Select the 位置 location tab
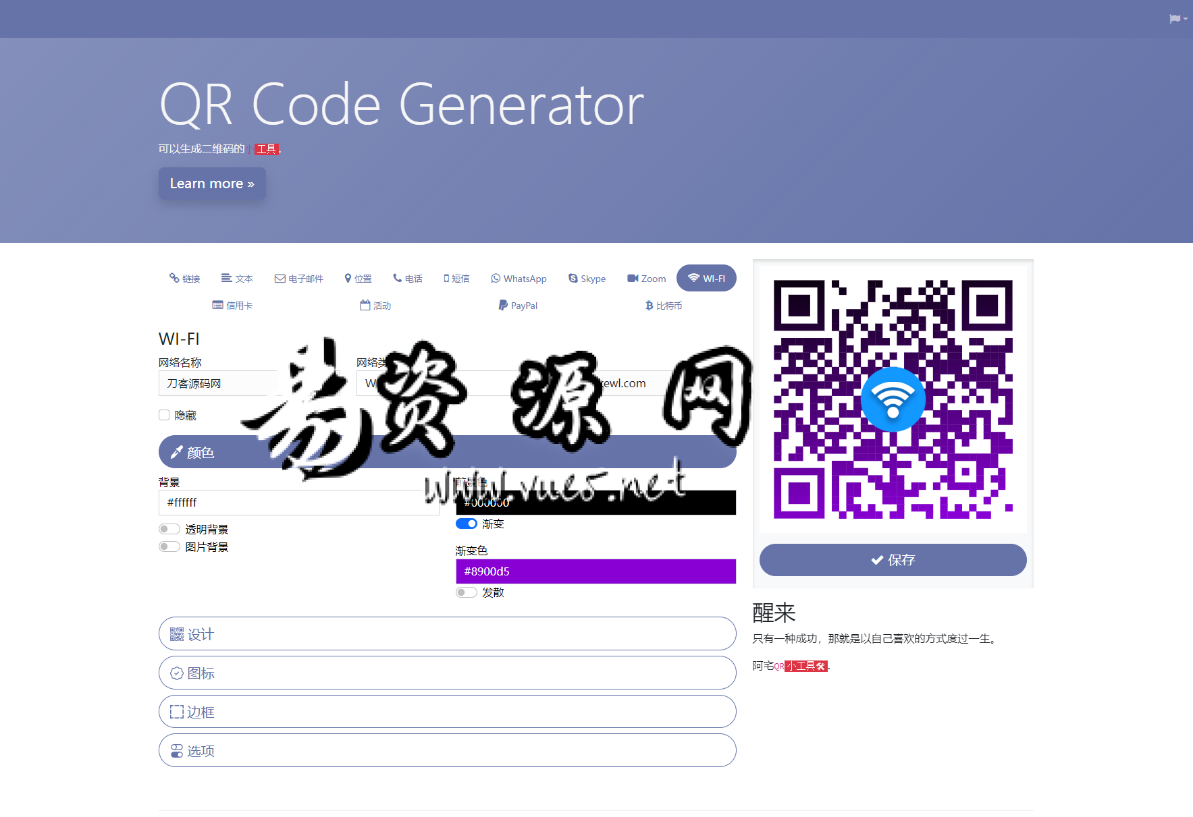 (359, 279)
